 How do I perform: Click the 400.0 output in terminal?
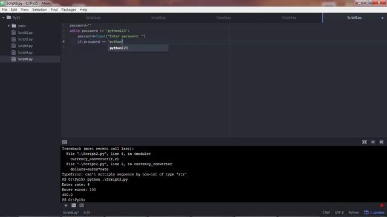(x=67, y=195)
